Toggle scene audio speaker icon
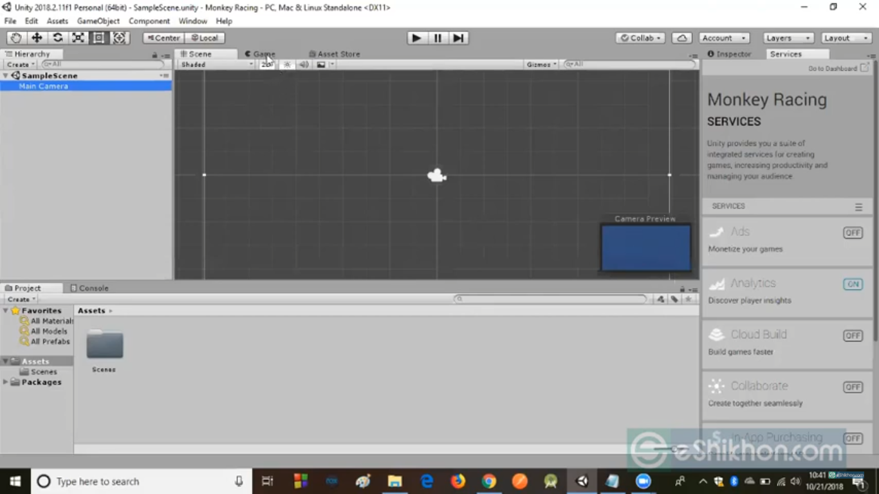This screenshot has height=494, width=879. tap(304, 64)
